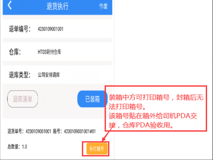Open the 退库清单 list button
The image size is (213, 160).
click(x=23, y=99)
